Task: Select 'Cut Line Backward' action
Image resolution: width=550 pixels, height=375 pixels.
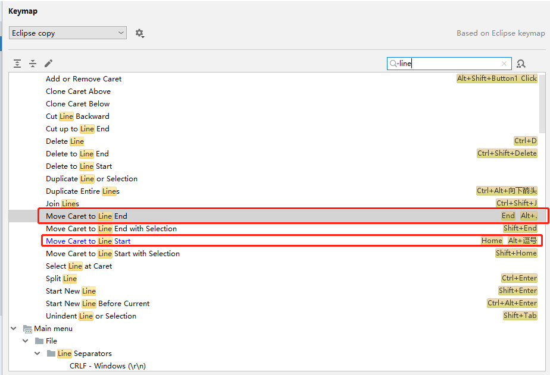Action: [77, 116]
